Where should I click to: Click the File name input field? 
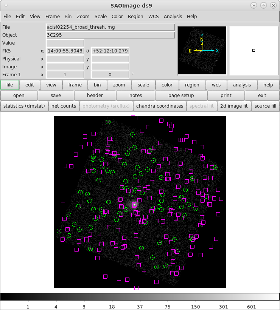click(110, 27)
